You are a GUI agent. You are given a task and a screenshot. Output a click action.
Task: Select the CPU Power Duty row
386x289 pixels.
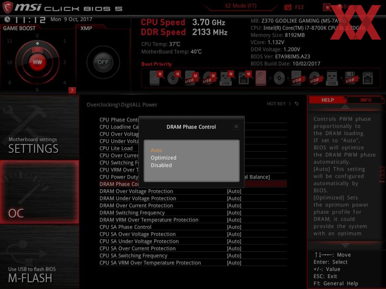pos(193,177)
